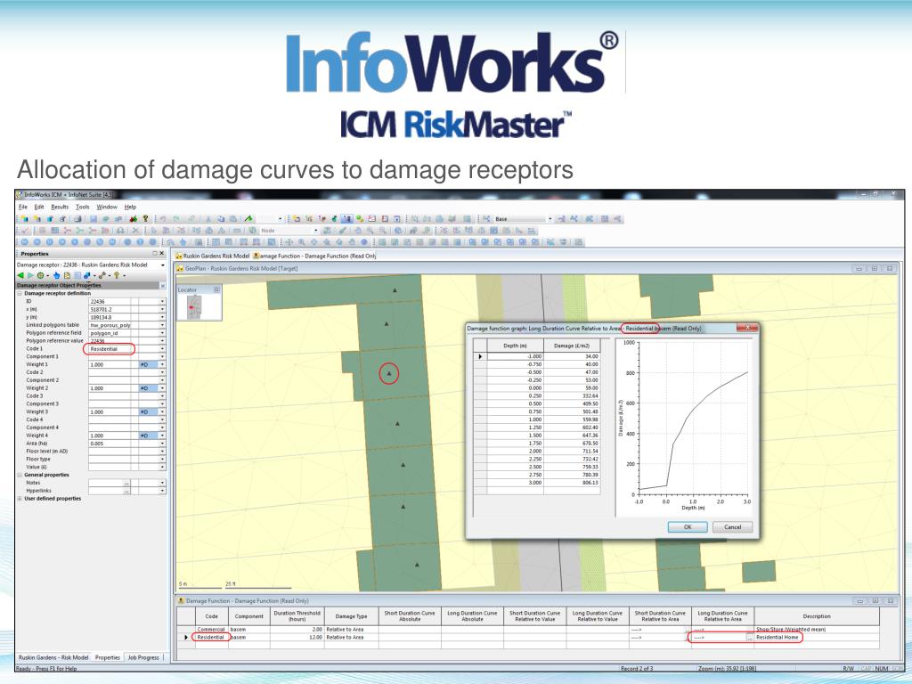Screen dimensions: 912x684
Task: Click the Locator panel small button
Action: (216, 289)
